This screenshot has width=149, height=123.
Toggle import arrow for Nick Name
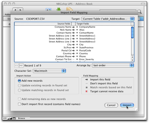pyautogui.click(x=73, y=30)
